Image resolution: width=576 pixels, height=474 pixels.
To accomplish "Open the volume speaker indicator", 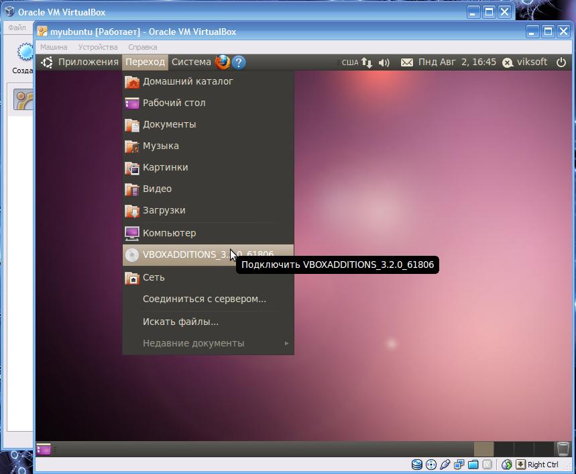I will point(384,62).
